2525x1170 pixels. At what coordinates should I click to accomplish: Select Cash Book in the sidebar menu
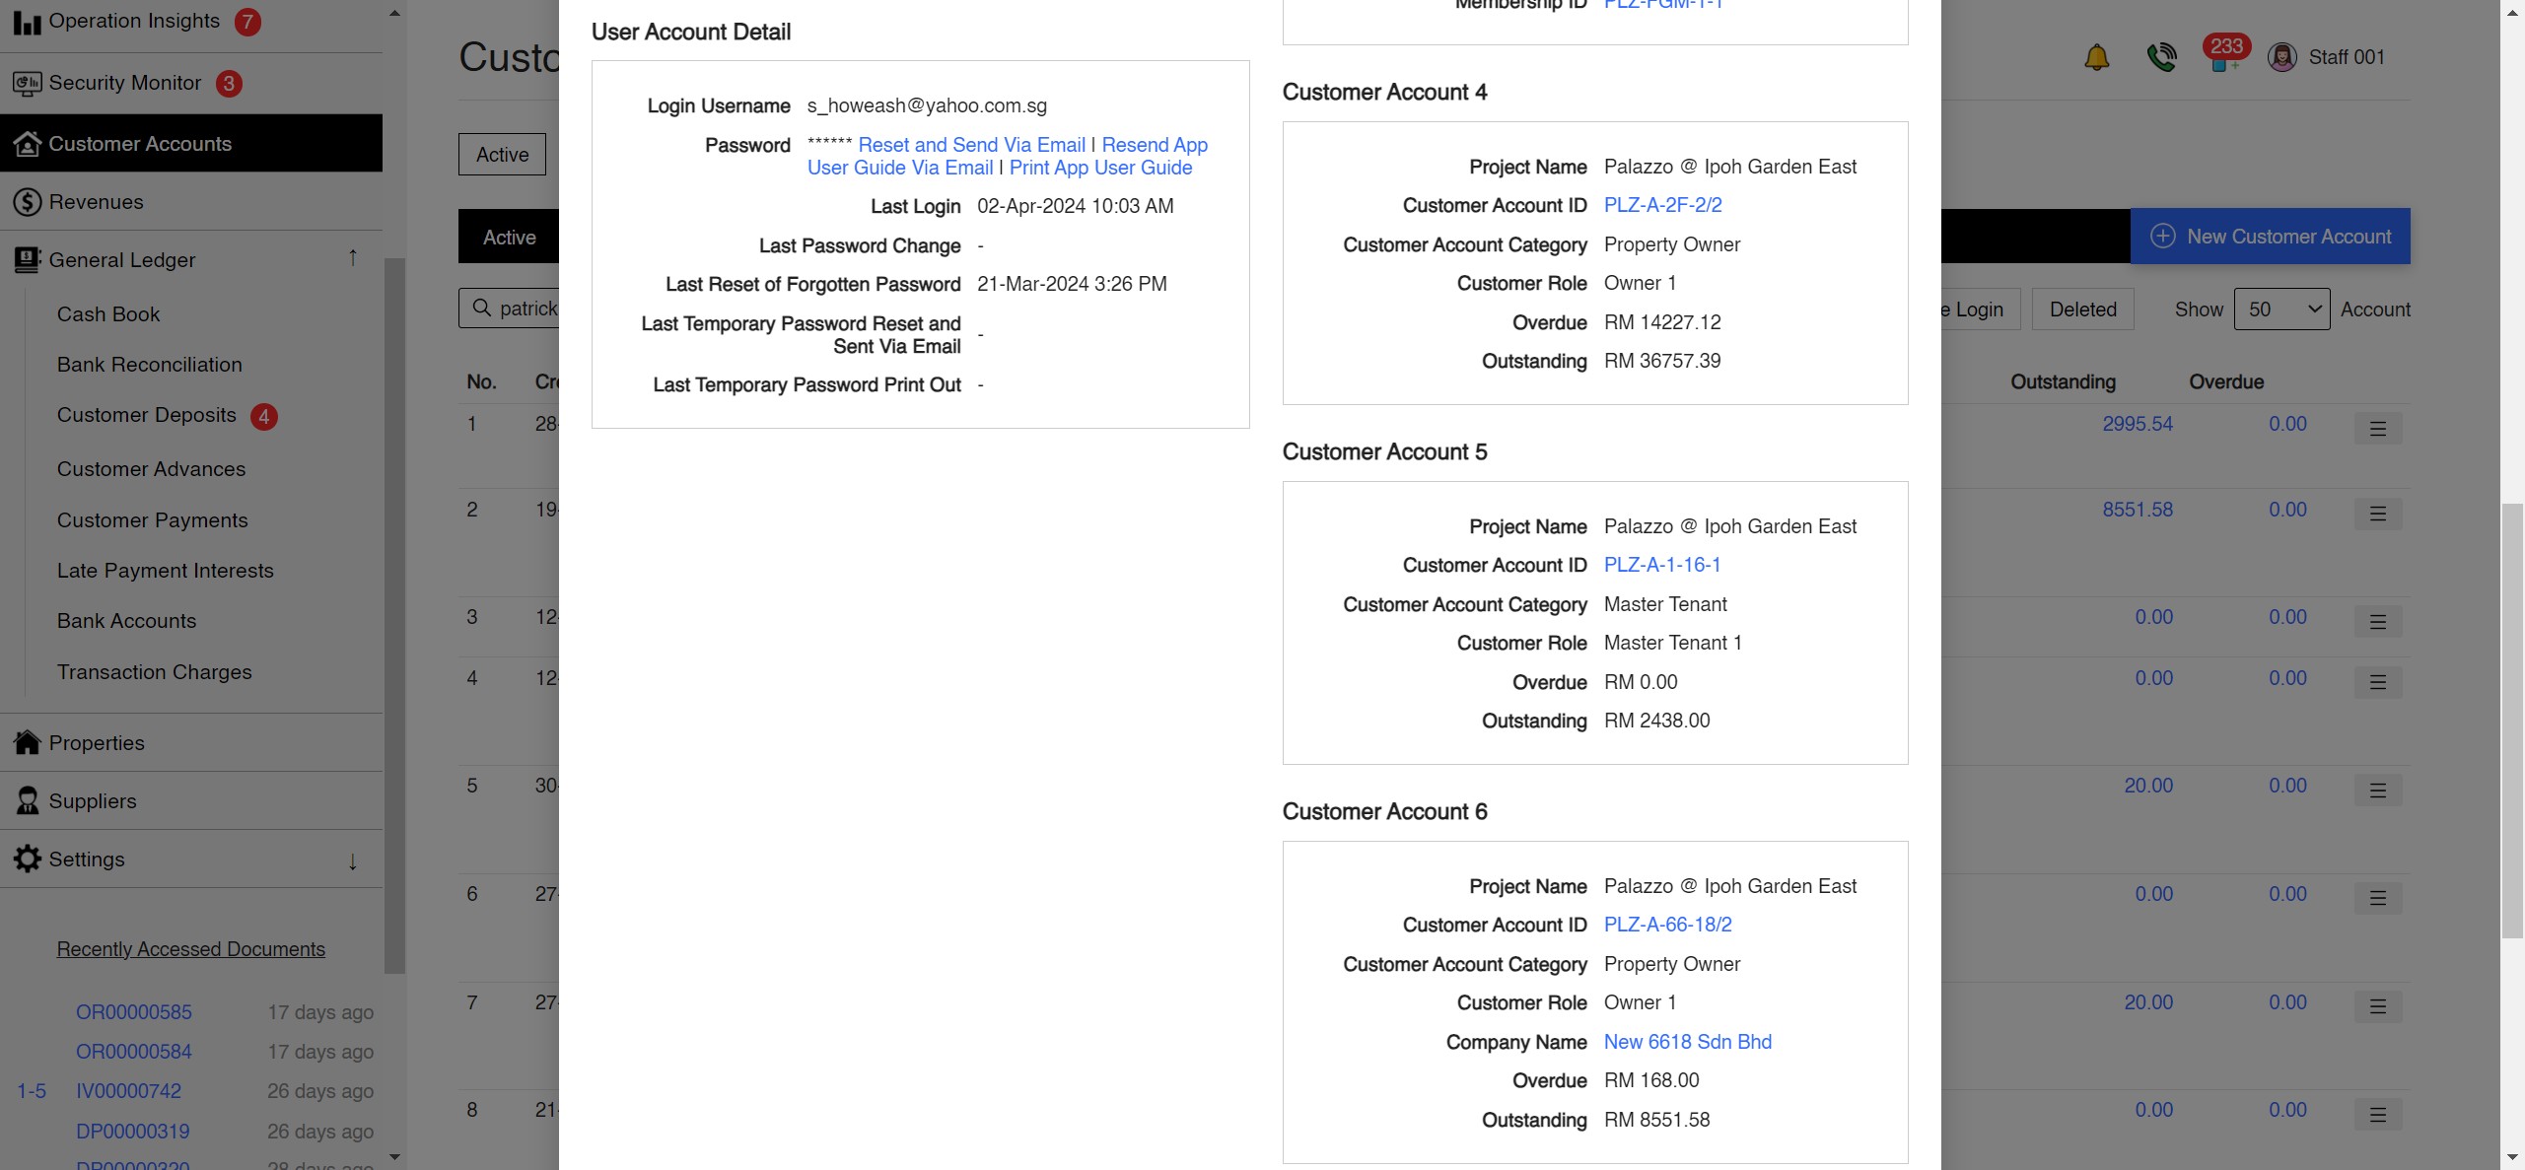click(x=108, y=313)
